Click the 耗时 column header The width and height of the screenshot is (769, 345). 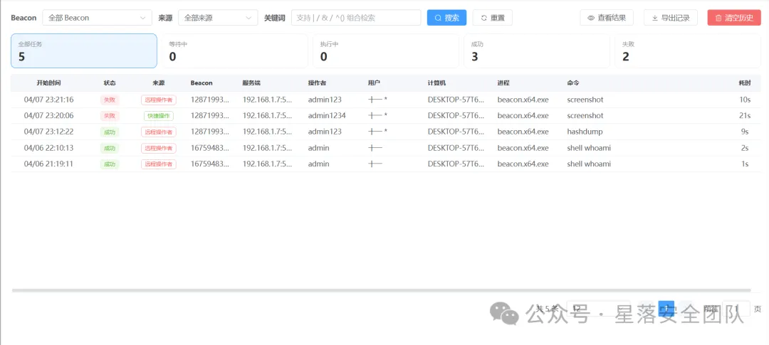pos(745,83)
